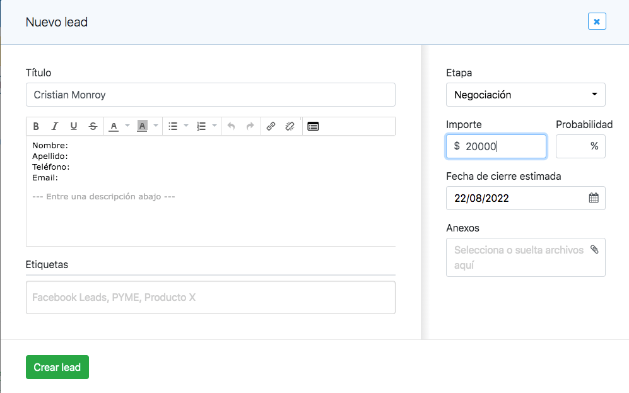Open the calendar for Fecha de cierre

pyautogui.click(x=593, y=197)
